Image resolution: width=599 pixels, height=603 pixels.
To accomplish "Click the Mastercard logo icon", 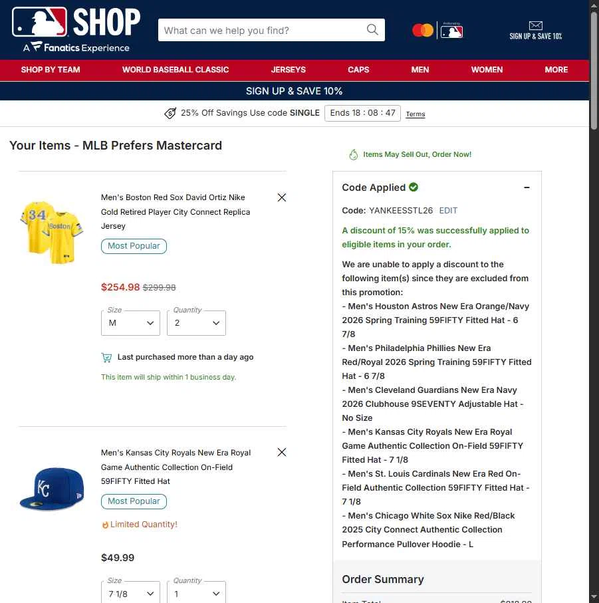I will coord(423,31).
